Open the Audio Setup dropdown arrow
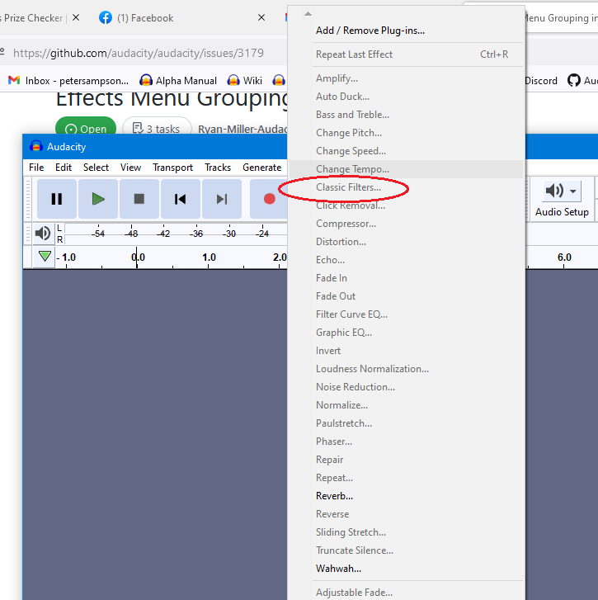Image resolution: width=598 pixels, height=600 pixels. [x=572, y=191]
